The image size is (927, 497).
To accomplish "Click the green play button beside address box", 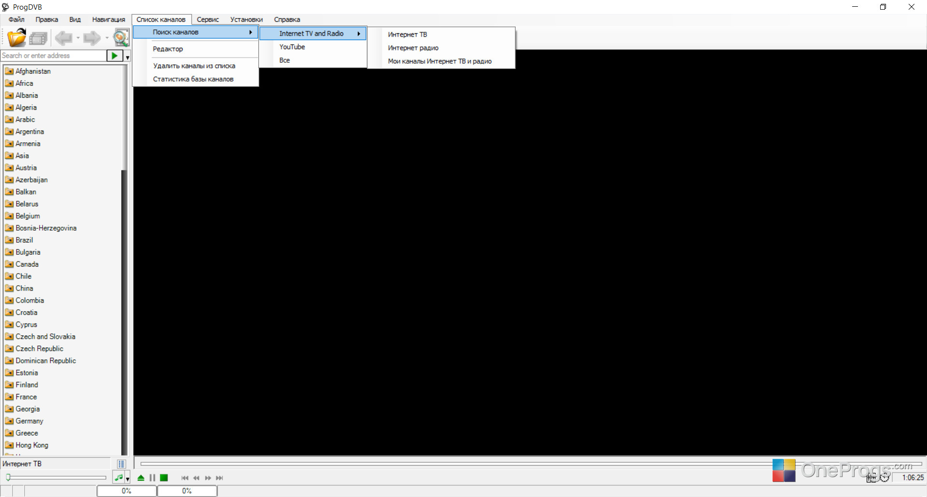I will point(114,55).
